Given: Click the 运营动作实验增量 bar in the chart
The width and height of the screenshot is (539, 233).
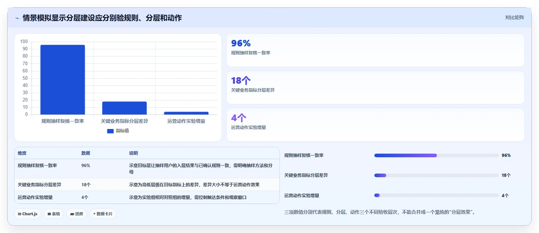Looking at the screenshot, I should coord(186,113).
